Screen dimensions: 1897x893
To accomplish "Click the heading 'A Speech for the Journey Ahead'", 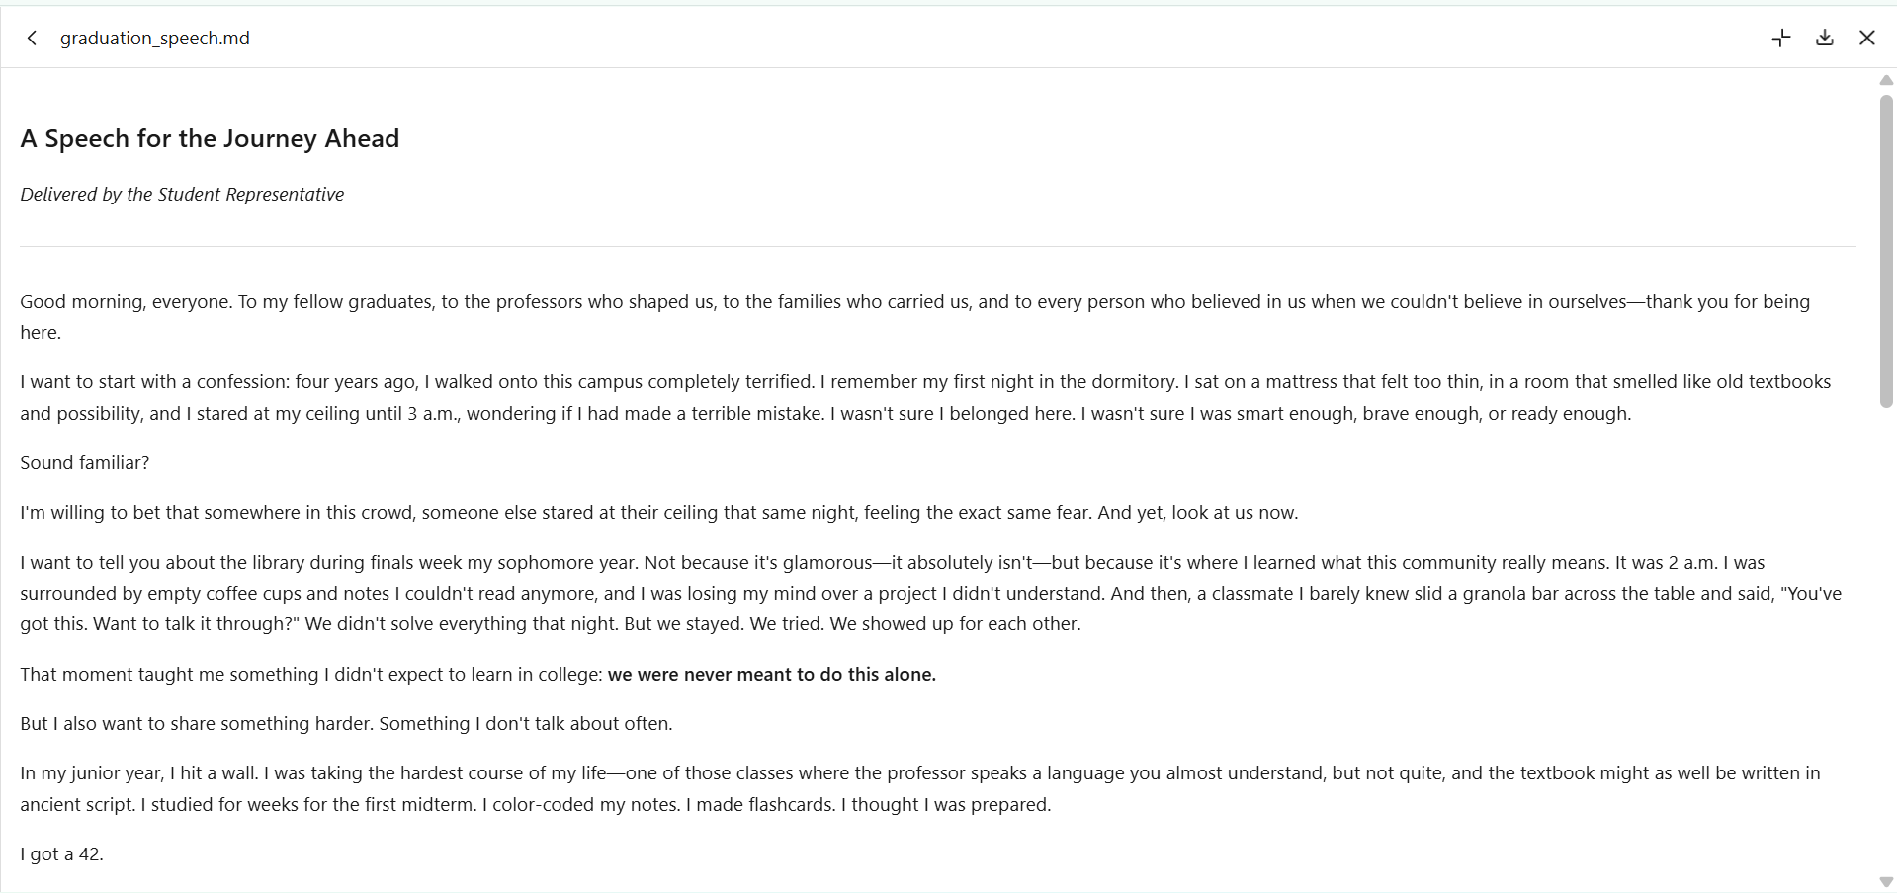I will coord(210,138).
